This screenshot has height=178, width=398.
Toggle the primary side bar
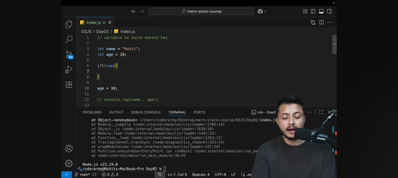click(x=313, y=11)
